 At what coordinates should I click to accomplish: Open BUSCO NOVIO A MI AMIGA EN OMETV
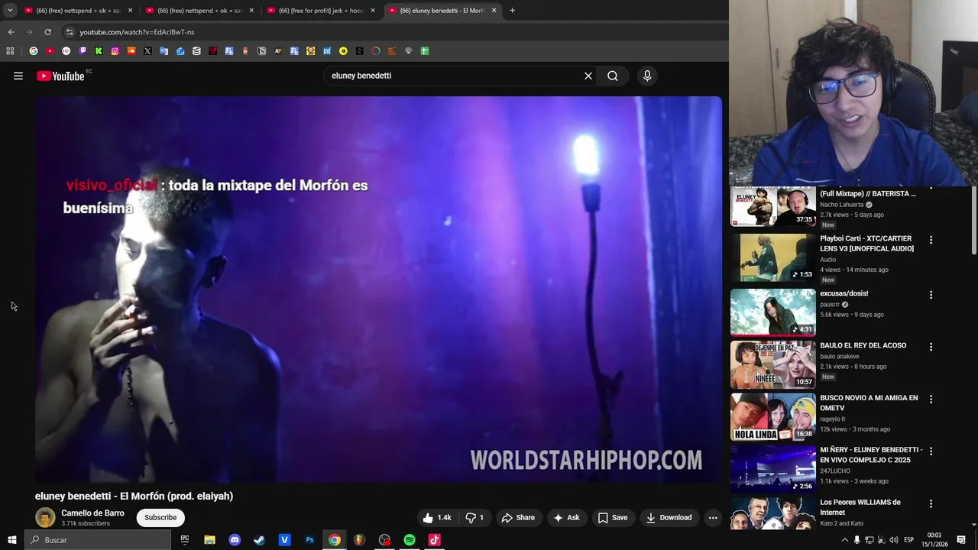pos(869,403)
